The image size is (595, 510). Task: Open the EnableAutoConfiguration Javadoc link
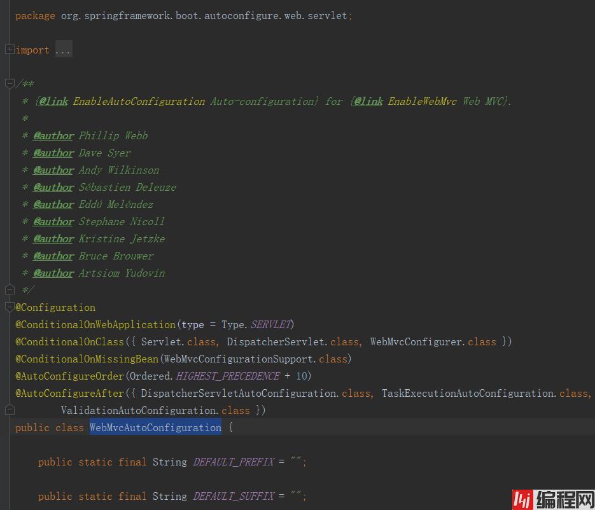139,101
